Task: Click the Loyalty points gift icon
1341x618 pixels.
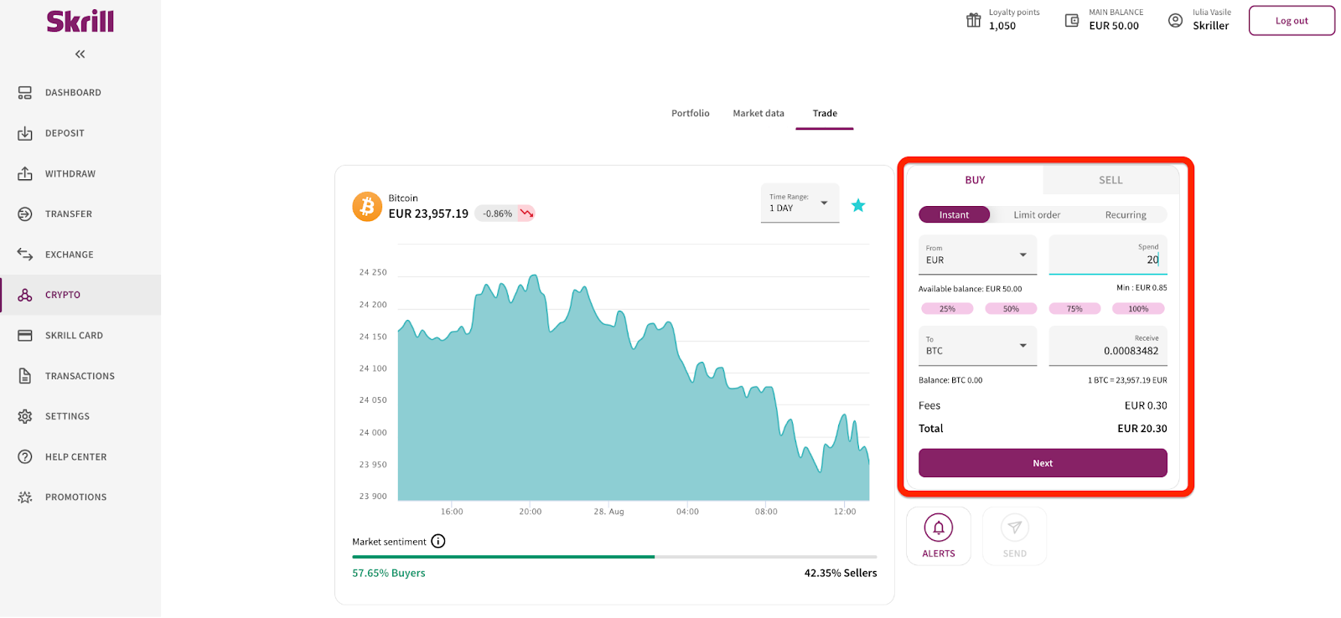Action: tap(974, 20)
